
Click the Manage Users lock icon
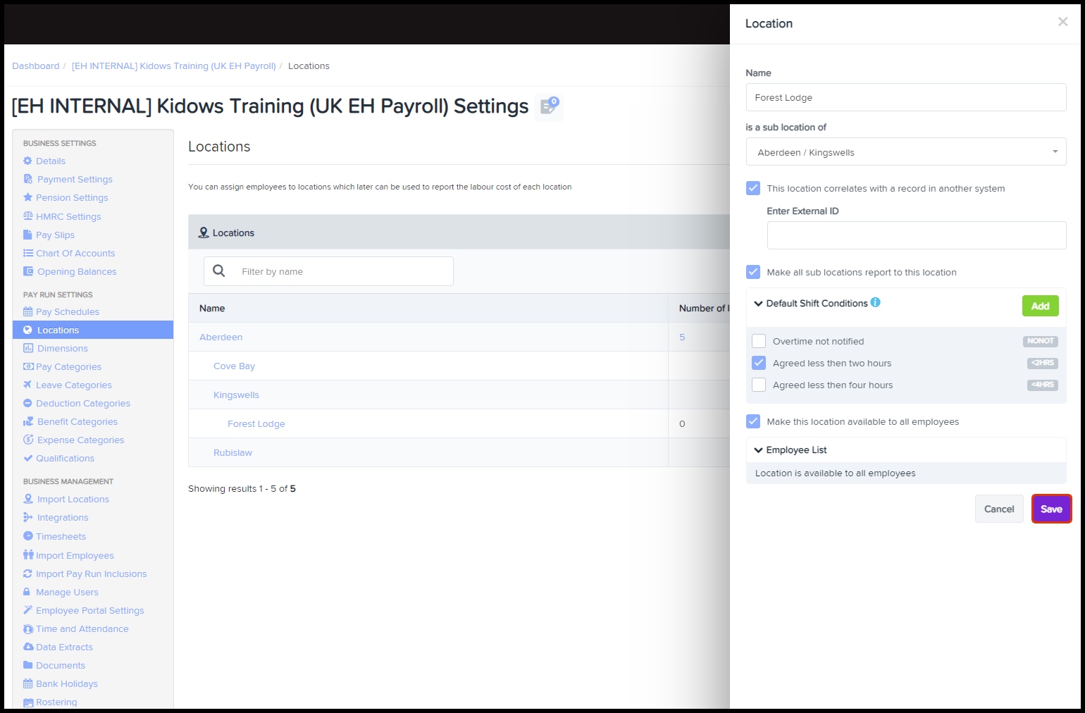[x=27, y=592]
